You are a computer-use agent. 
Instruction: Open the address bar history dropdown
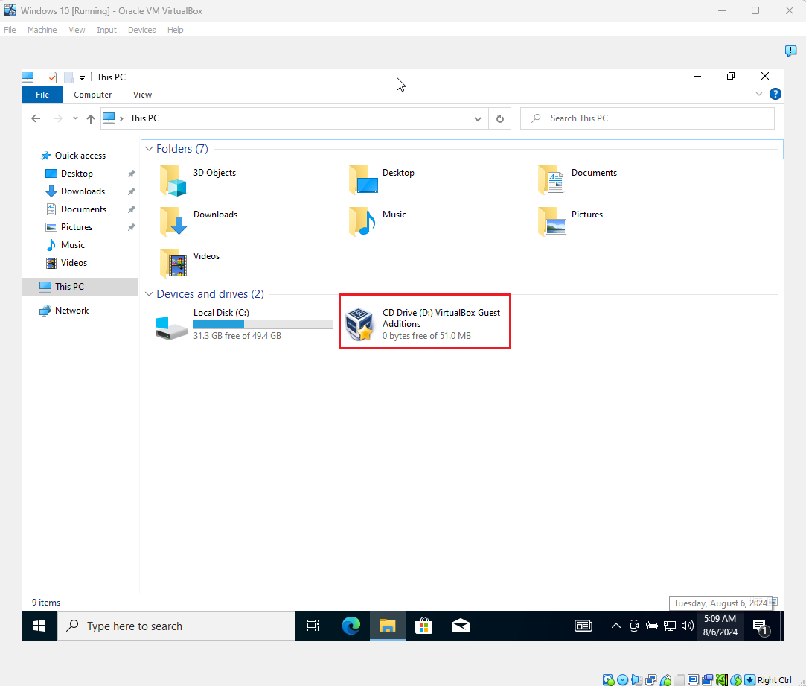pyautogui.click(x=478, y=119)
